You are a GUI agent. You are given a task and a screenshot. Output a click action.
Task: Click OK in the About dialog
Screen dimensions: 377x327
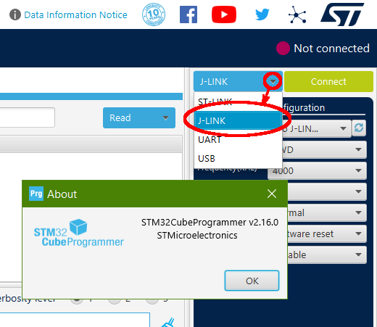252,281
